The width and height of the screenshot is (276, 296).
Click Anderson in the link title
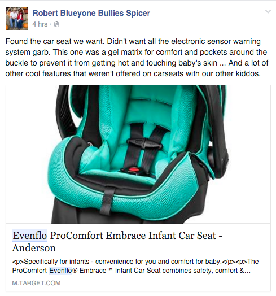[x=34, y=248]
